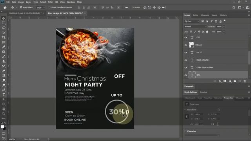Select the Brush tool
This screenshot has height=141, width=251.
pos(4,56)
